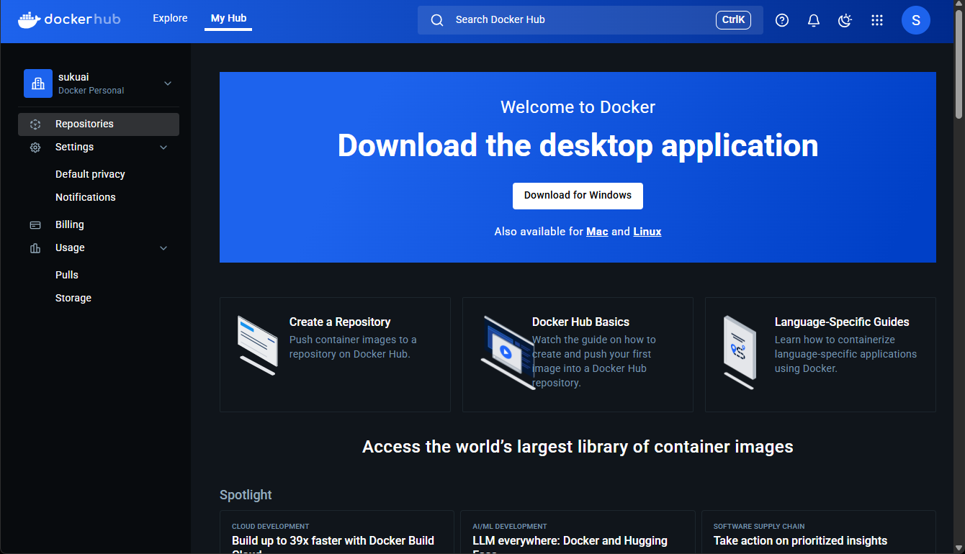Open the Create a Repository card title
This screenshot has height=554, width=965.
click(340, 322)
